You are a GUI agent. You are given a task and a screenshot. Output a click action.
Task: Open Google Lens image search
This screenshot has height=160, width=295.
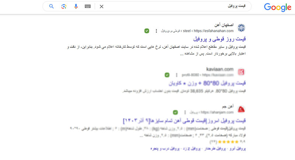(64, 6)
